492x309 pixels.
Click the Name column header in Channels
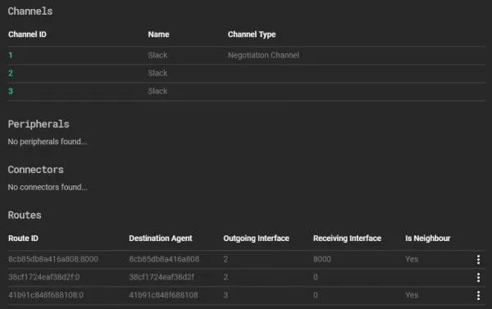[158, 34]
